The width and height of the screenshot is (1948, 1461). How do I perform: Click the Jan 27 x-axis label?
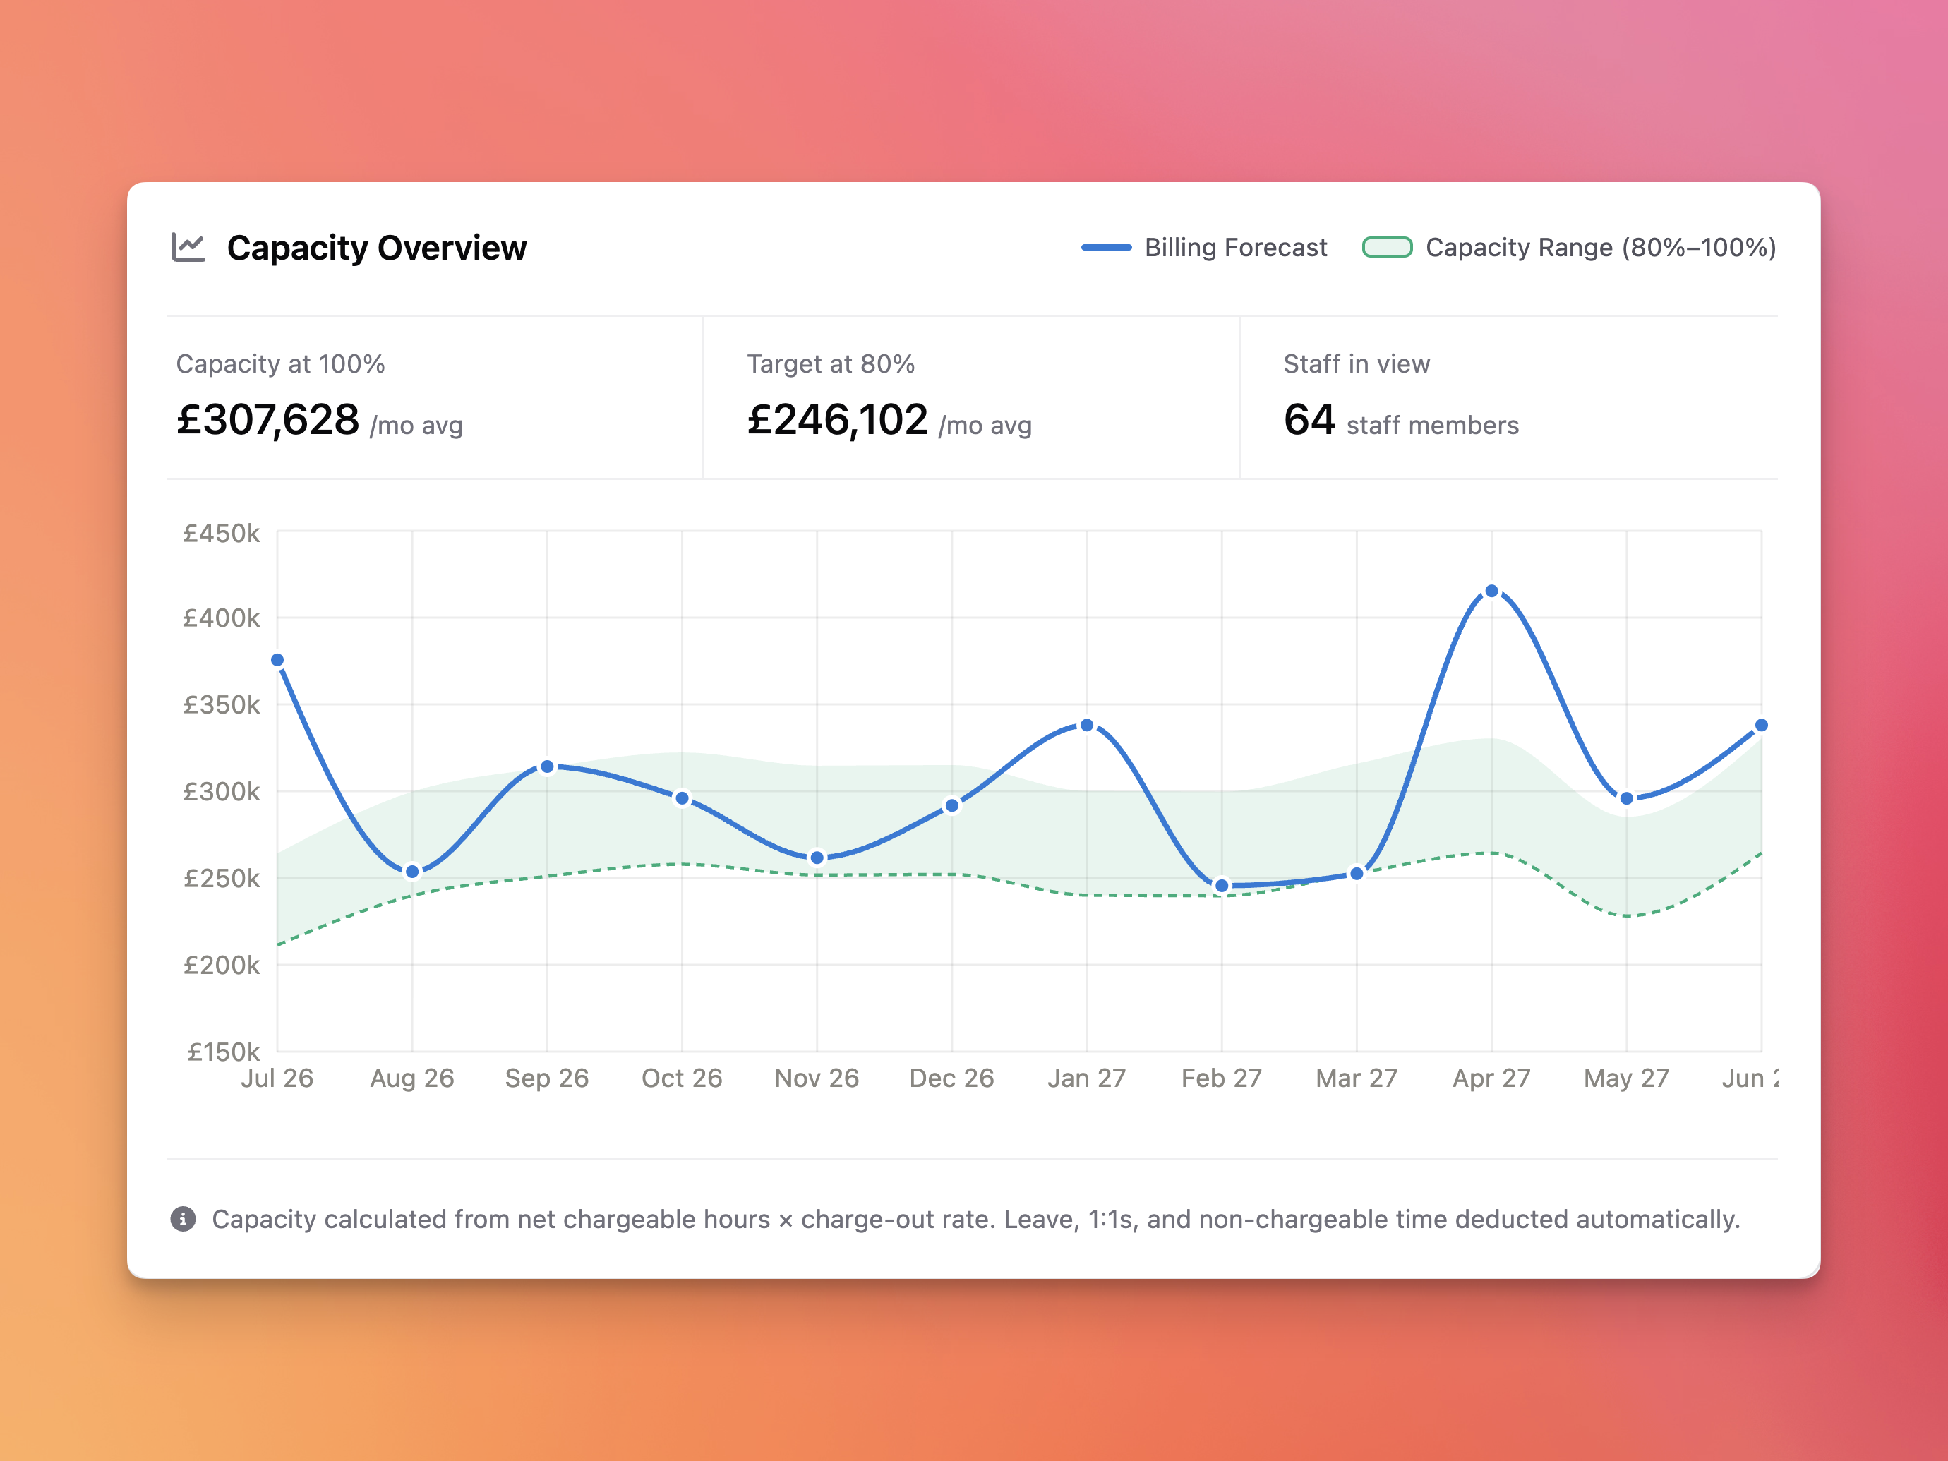(1087, 1078)
